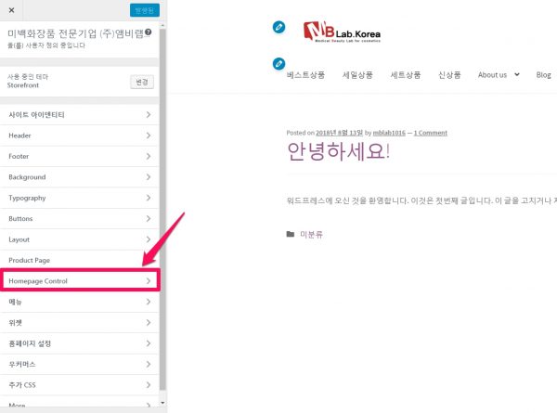Image resolution: width=557 pixels, height=413 pixels.
Task: Click the blue publish button
Action: click(145, 10)
